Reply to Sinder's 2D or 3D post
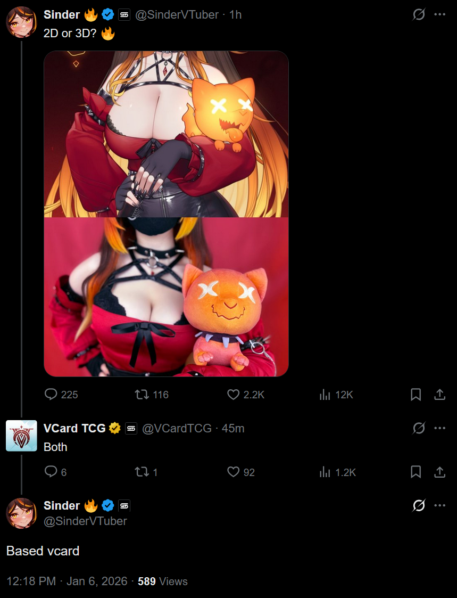457x598 pixels. tap(61, 395)
